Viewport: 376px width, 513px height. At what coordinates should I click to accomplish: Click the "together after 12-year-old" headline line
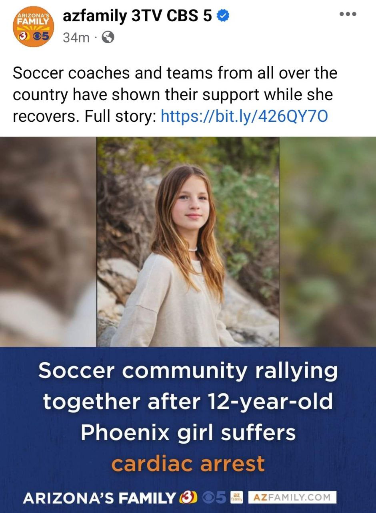pyautogui.click(x=188, y=402)
